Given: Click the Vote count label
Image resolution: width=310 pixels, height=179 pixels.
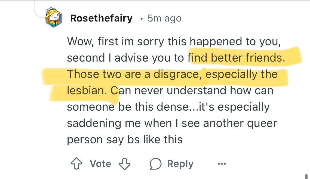Looking at the screenshot, I should (100, 164).
